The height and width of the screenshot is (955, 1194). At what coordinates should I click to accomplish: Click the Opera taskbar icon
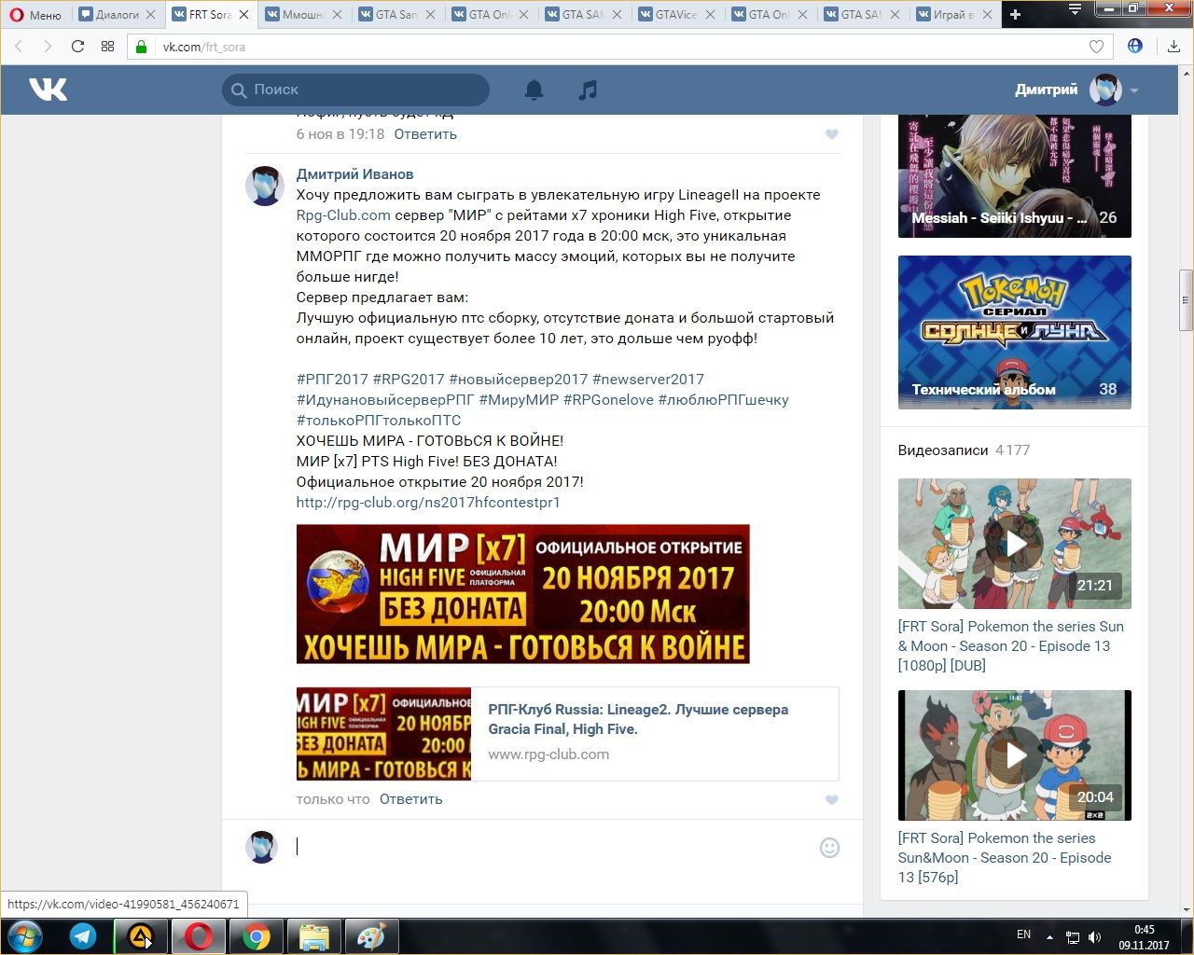198,936
